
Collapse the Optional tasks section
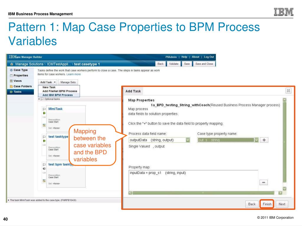39,99
